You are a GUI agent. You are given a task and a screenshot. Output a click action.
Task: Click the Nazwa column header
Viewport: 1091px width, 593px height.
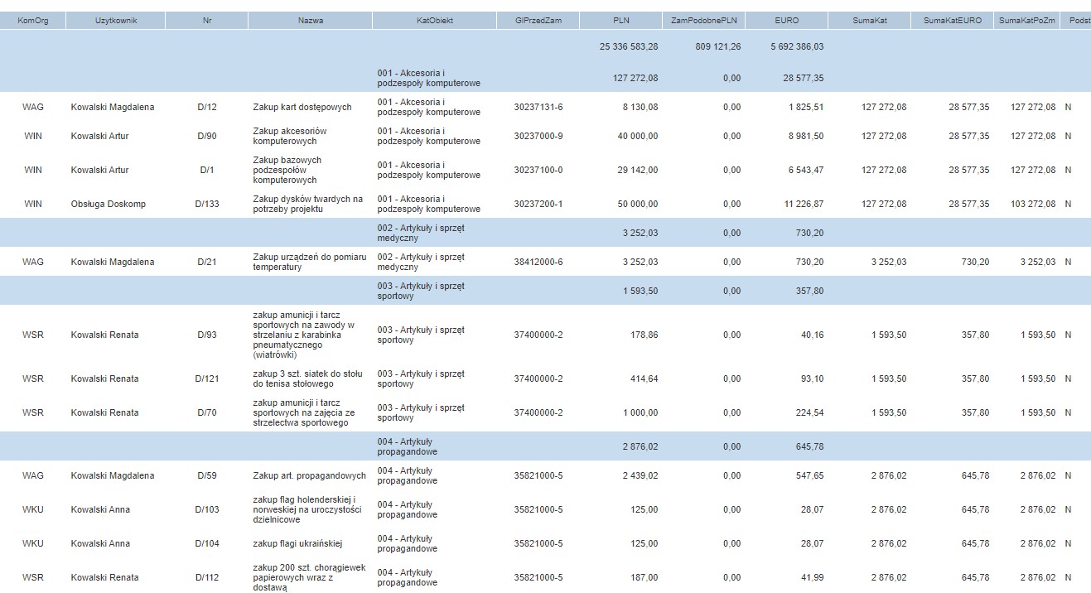click(x=311, y=20)
